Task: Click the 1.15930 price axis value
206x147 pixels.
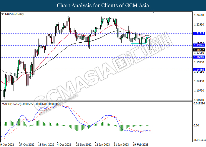Action: point(199,62)
